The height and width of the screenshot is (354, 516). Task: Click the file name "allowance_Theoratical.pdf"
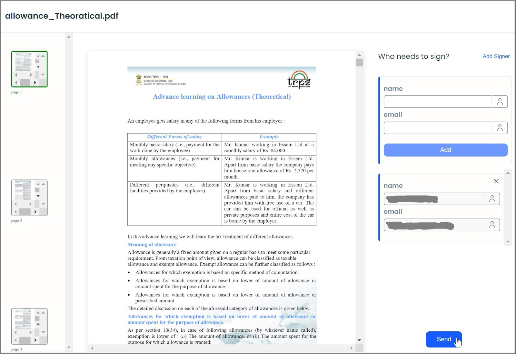tap(62, 16)
